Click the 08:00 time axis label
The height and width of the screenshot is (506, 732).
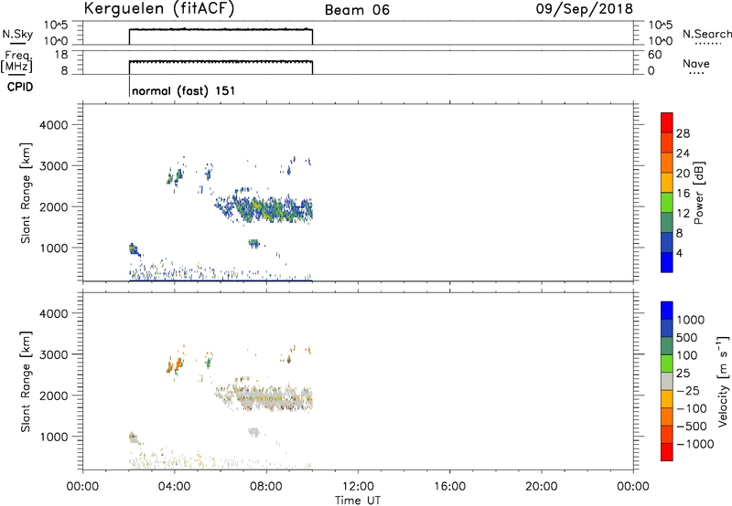point(266,487)
